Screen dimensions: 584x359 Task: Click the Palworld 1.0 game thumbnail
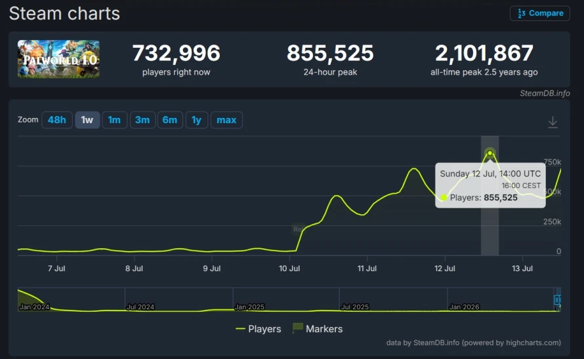(x=58, y=59)
